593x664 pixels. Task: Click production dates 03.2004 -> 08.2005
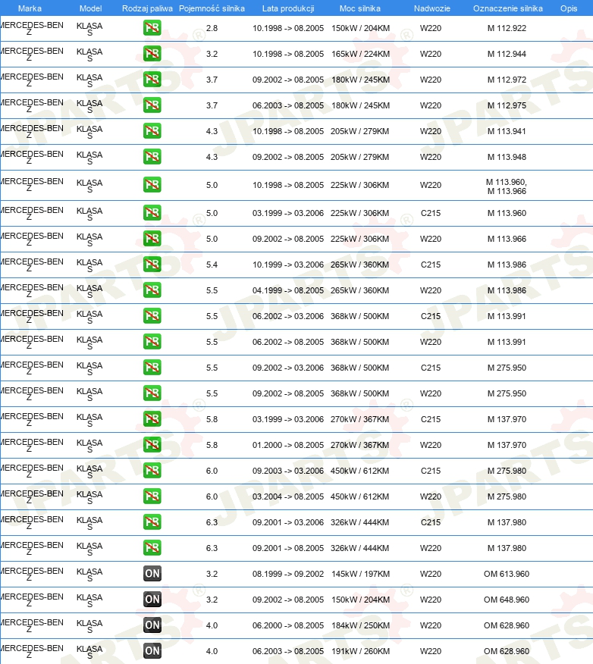288,496
